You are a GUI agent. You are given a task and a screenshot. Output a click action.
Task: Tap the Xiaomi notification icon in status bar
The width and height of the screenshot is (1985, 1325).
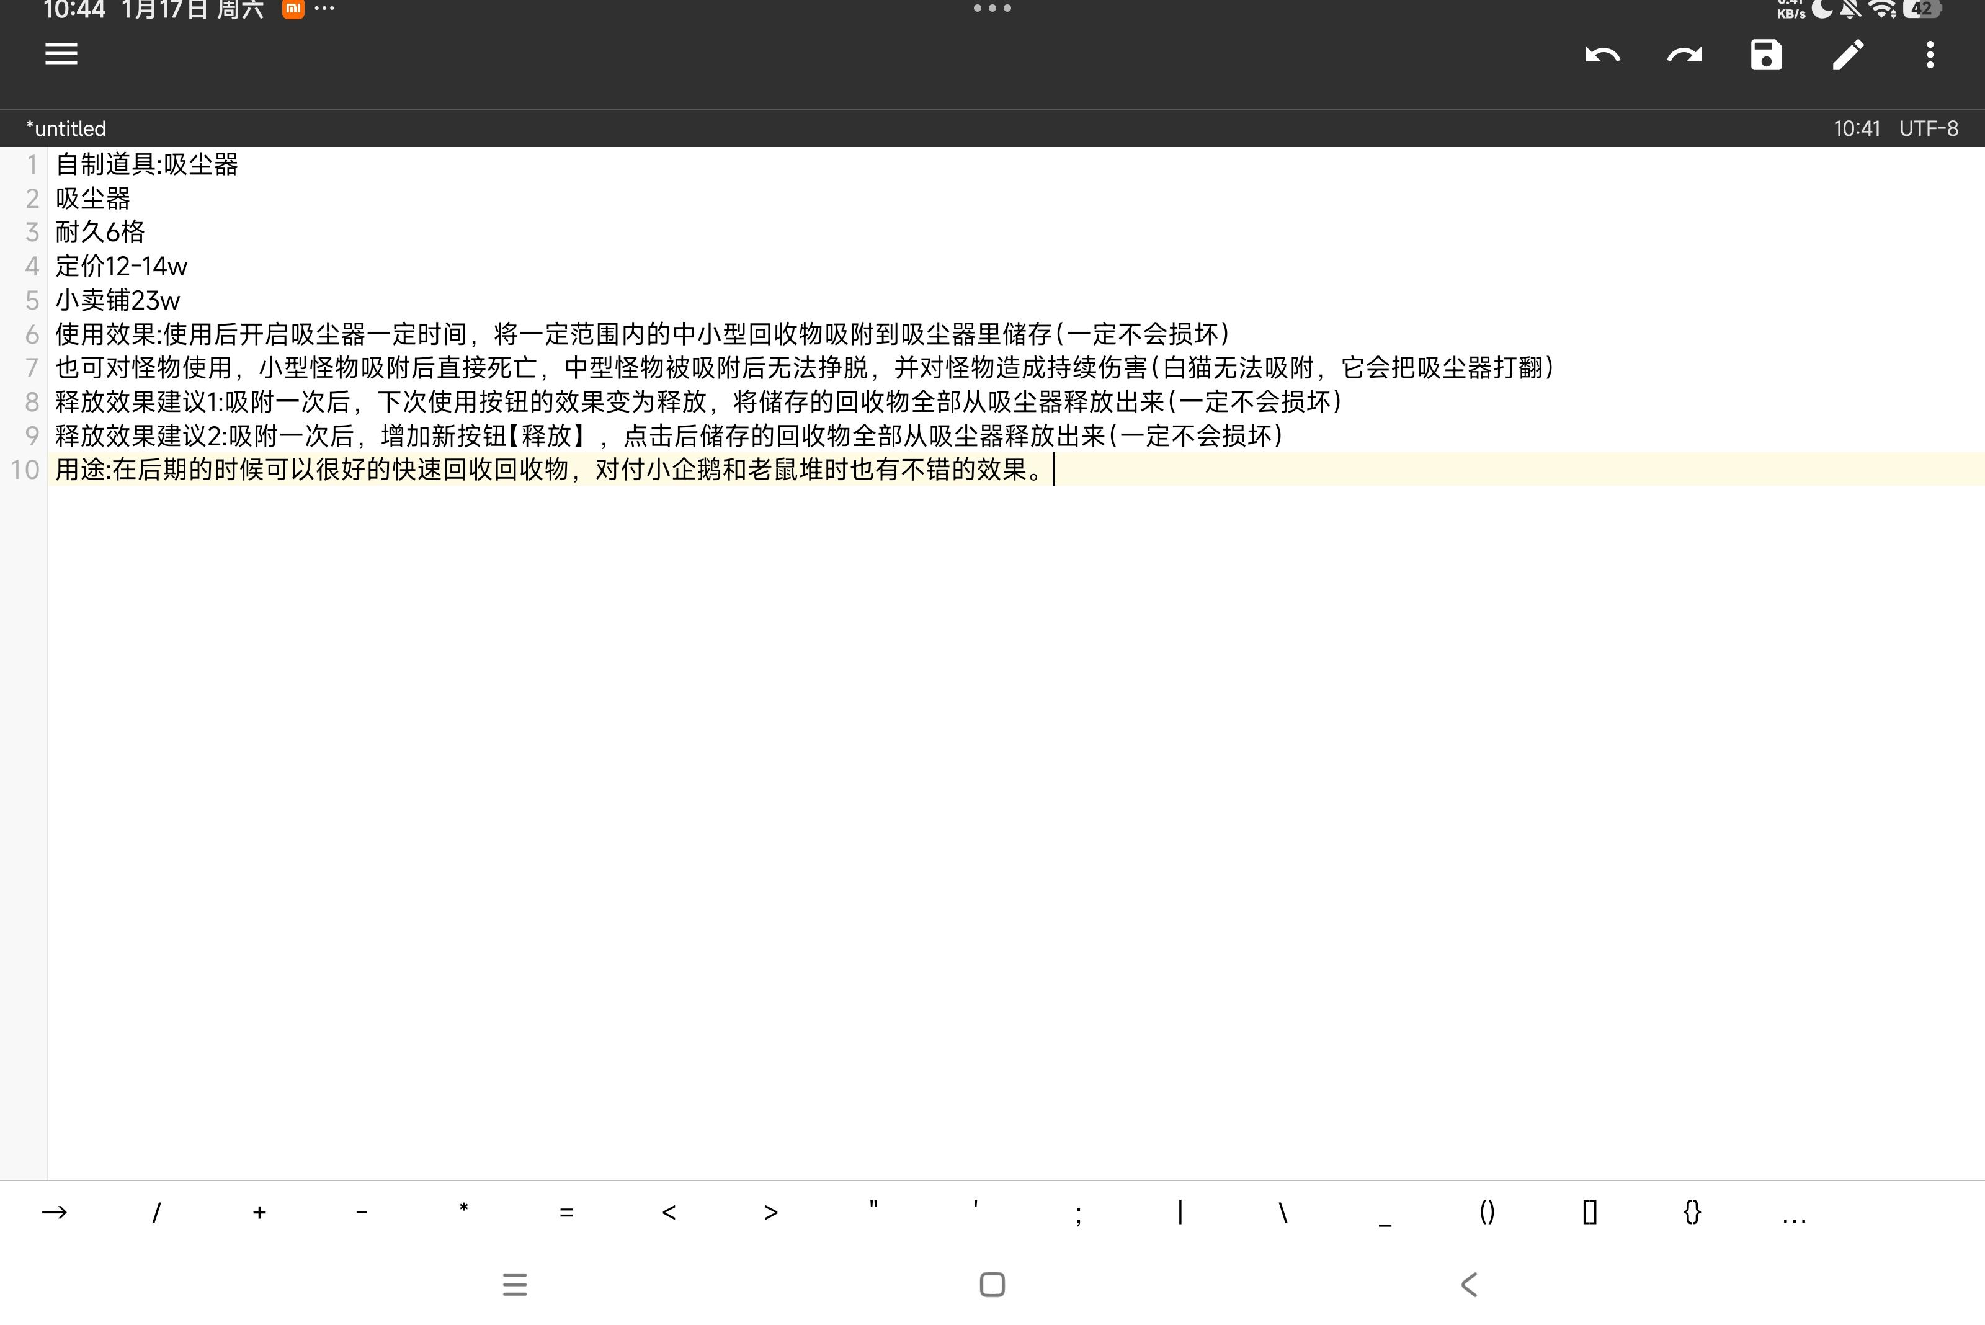pyautogui.click(x=293, y=9)
